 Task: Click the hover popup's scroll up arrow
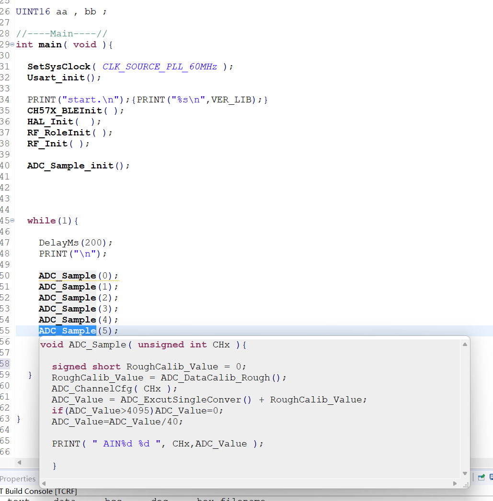click(464, 344)
